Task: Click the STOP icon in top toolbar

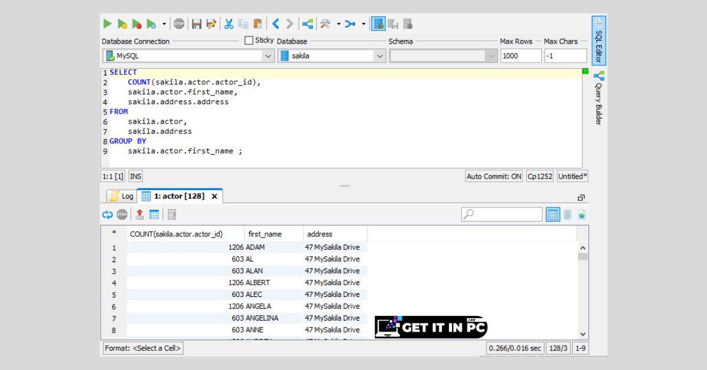Action: [x=179, y=24]
